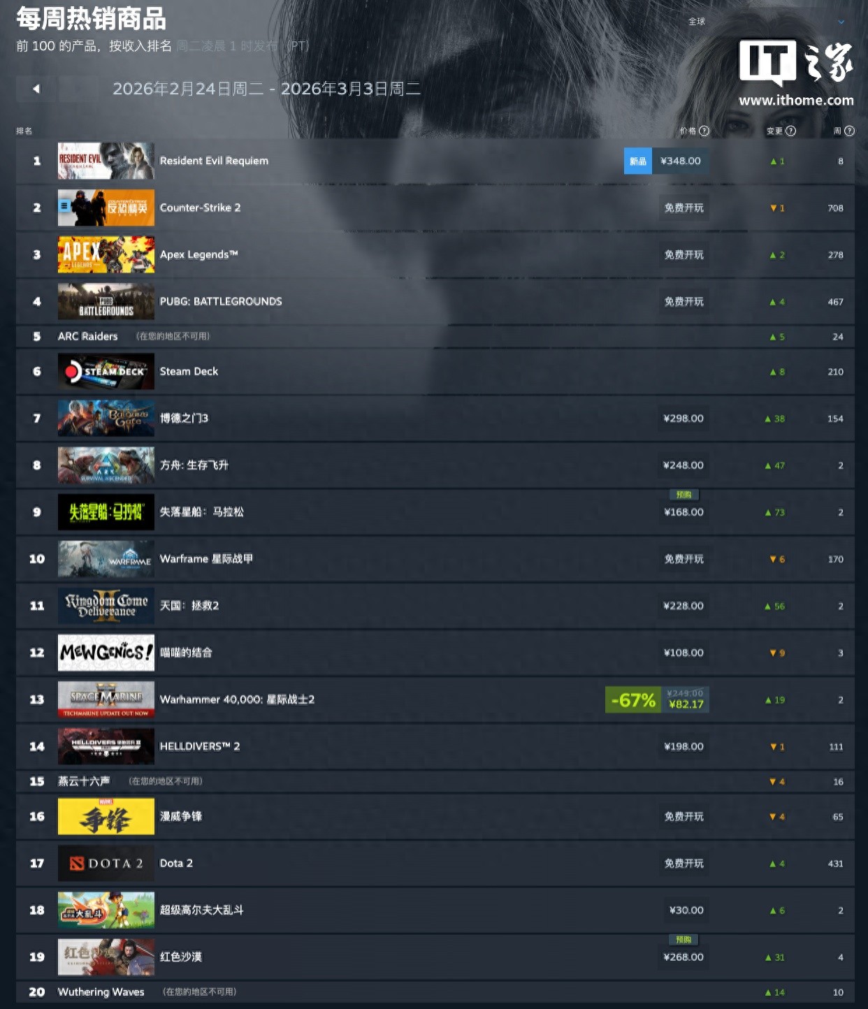Select the Steam Deck logo image
The width and height of the screenshot is (868, 1009).
[x=106, y=371]
